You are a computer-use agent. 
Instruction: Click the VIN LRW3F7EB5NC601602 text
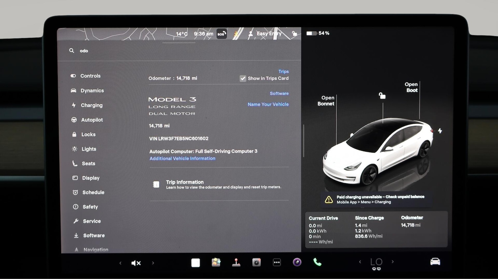179,139
